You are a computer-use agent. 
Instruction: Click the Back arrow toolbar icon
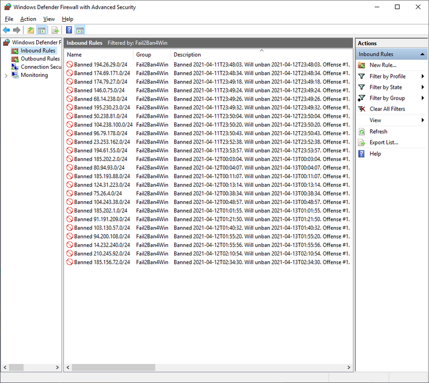[x=6, y=30]
